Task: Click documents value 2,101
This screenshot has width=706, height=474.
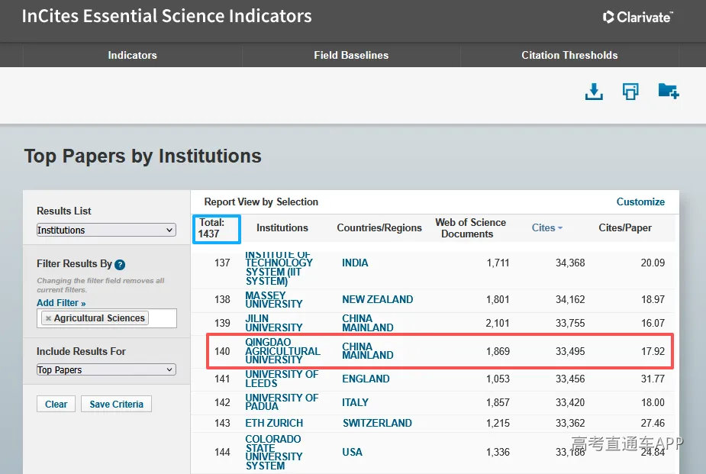Action: 498,323
